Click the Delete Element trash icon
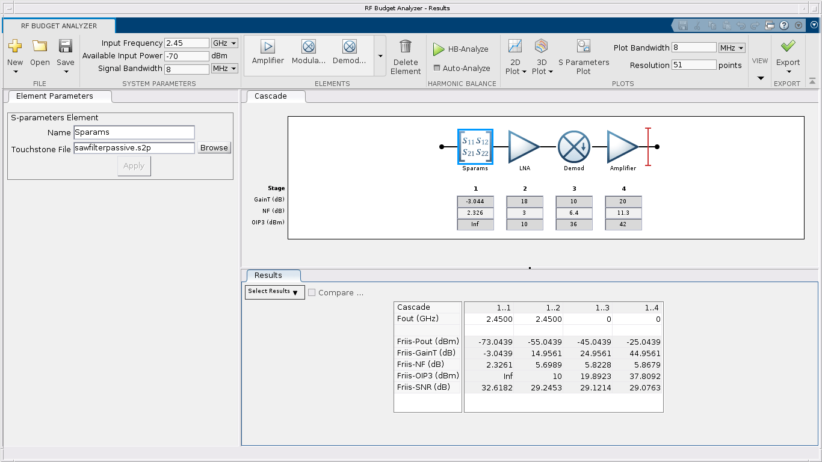The image size is (822, 462). click(x=406, y=47)
